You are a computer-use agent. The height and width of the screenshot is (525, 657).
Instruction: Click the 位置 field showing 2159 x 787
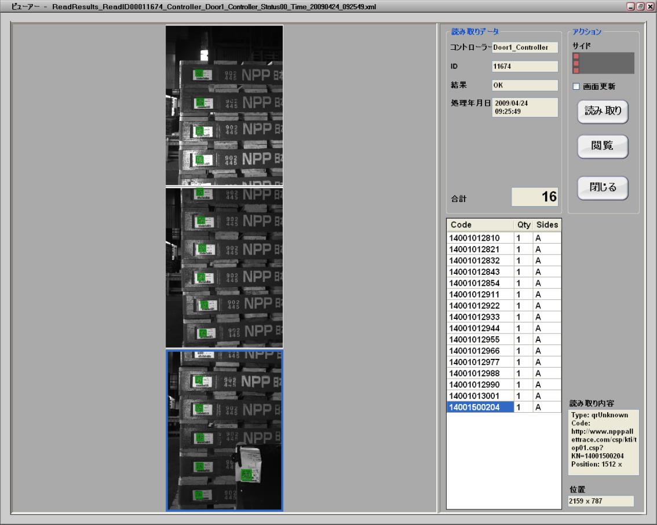pyautogui.click(x=601, y=501)
